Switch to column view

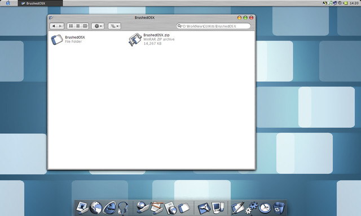85,26
